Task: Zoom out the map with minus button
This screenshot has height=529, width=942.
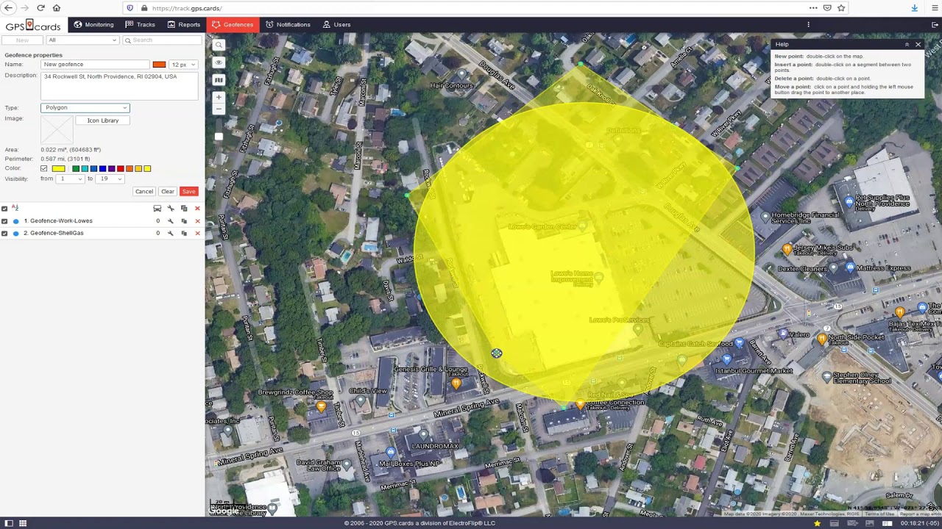Action: click(219, 109)
